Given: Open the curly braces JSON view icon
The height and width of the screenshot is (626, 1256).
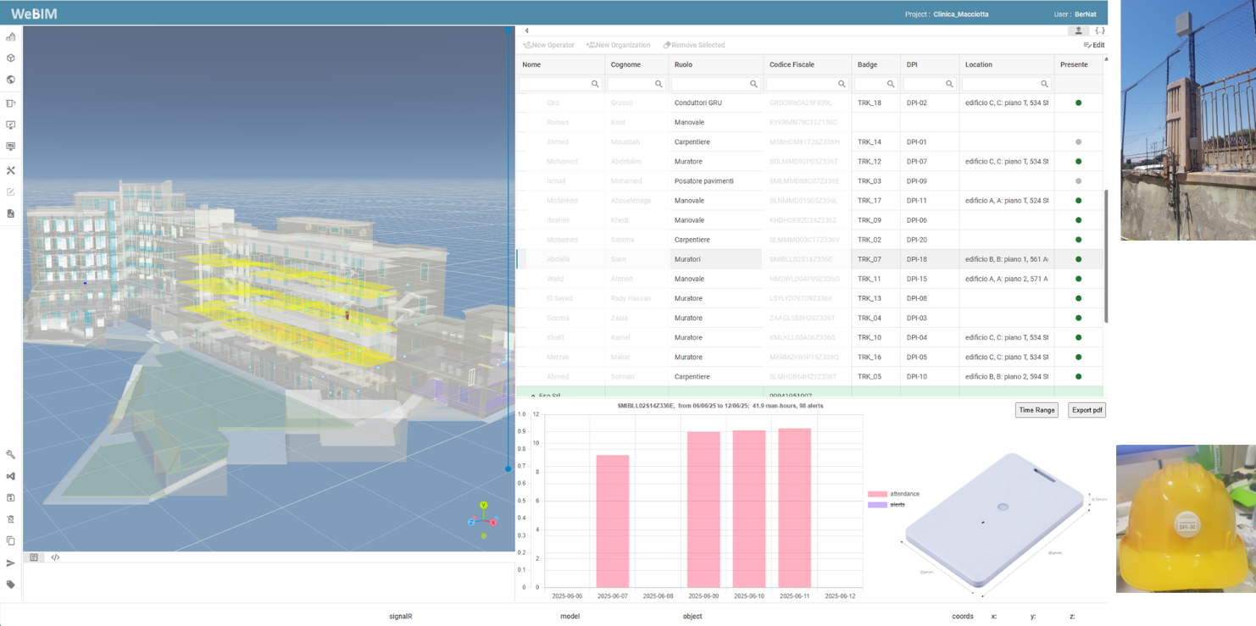Looking at the screenshot, I should [x=1099, y=30].
